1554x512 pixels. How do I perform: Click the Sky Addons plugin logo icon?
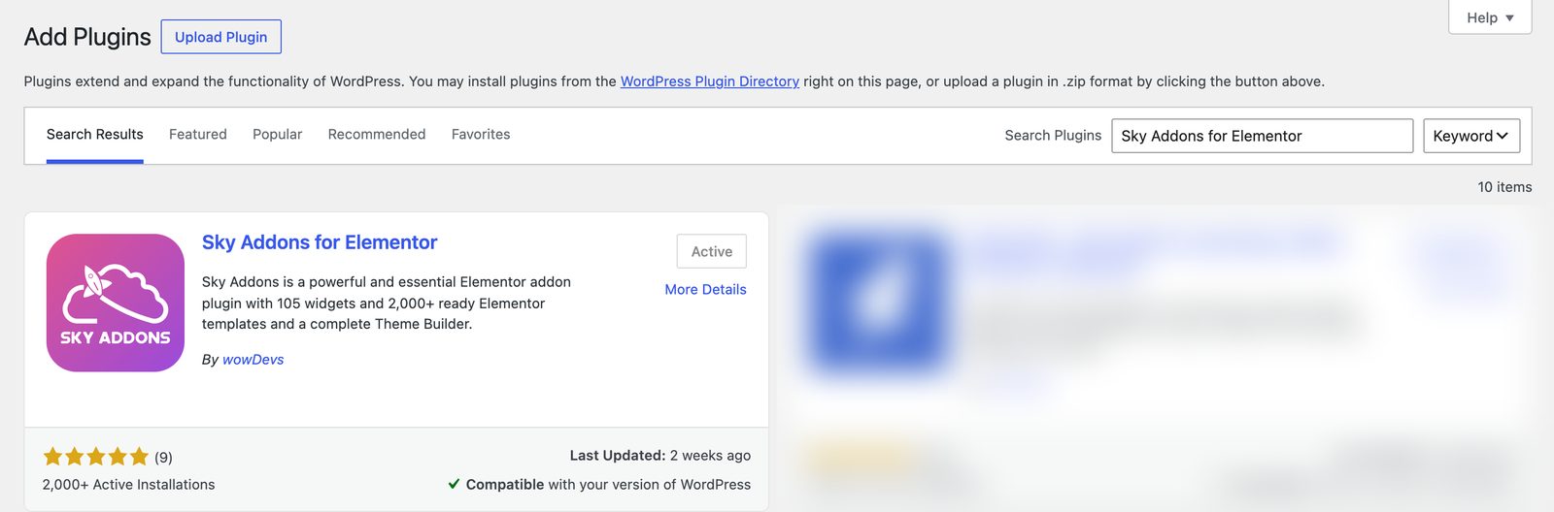[116, 303]
